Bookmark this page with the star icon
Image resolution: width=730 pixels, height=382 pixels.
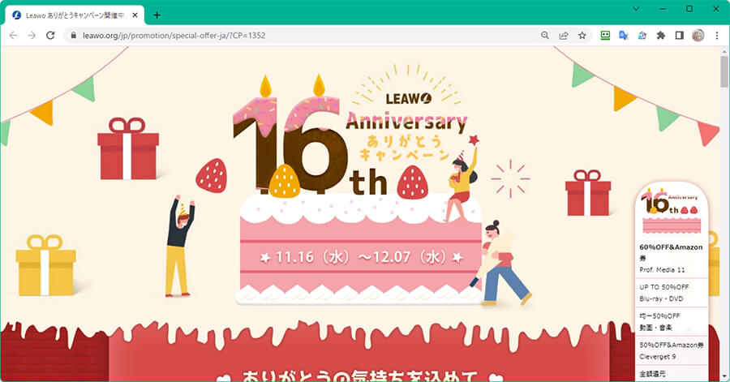point(582,36)
